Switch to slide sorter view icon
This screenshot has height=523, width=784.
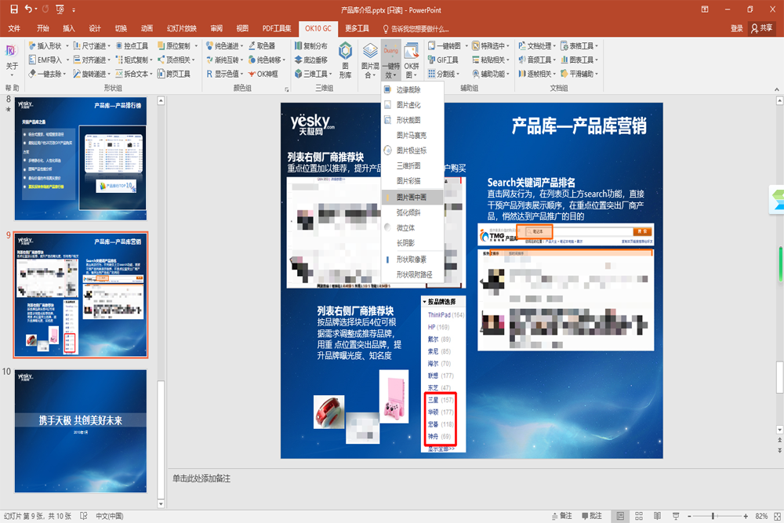(x=641, y=516)
